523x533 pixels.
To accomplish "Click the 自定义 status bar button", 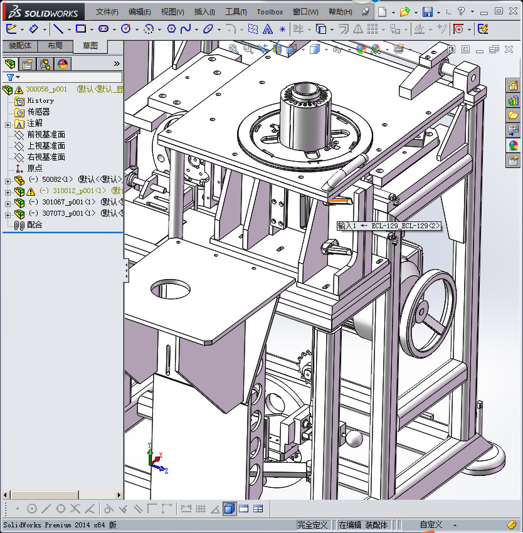I will 431,525.
